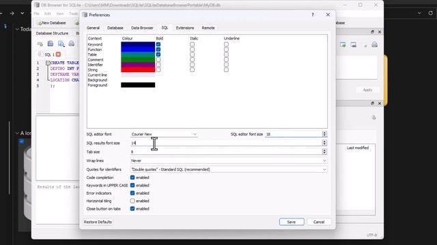Switch to the Remote tab
The width and height of the screenshot is (437, 245).
click(208, 28)
